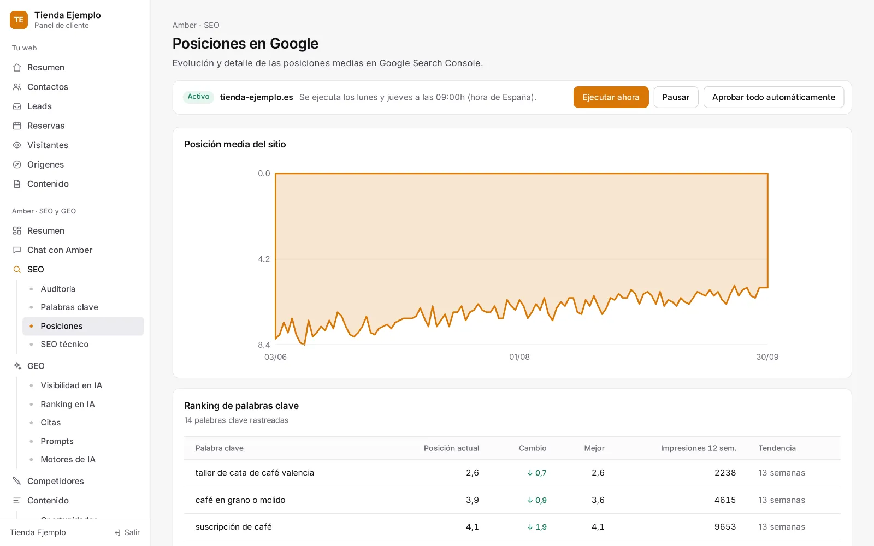The height and width of the screenshot is (546, 874).
Task: Click the Contenido document icon under Tu web
Action: point(17,184)
